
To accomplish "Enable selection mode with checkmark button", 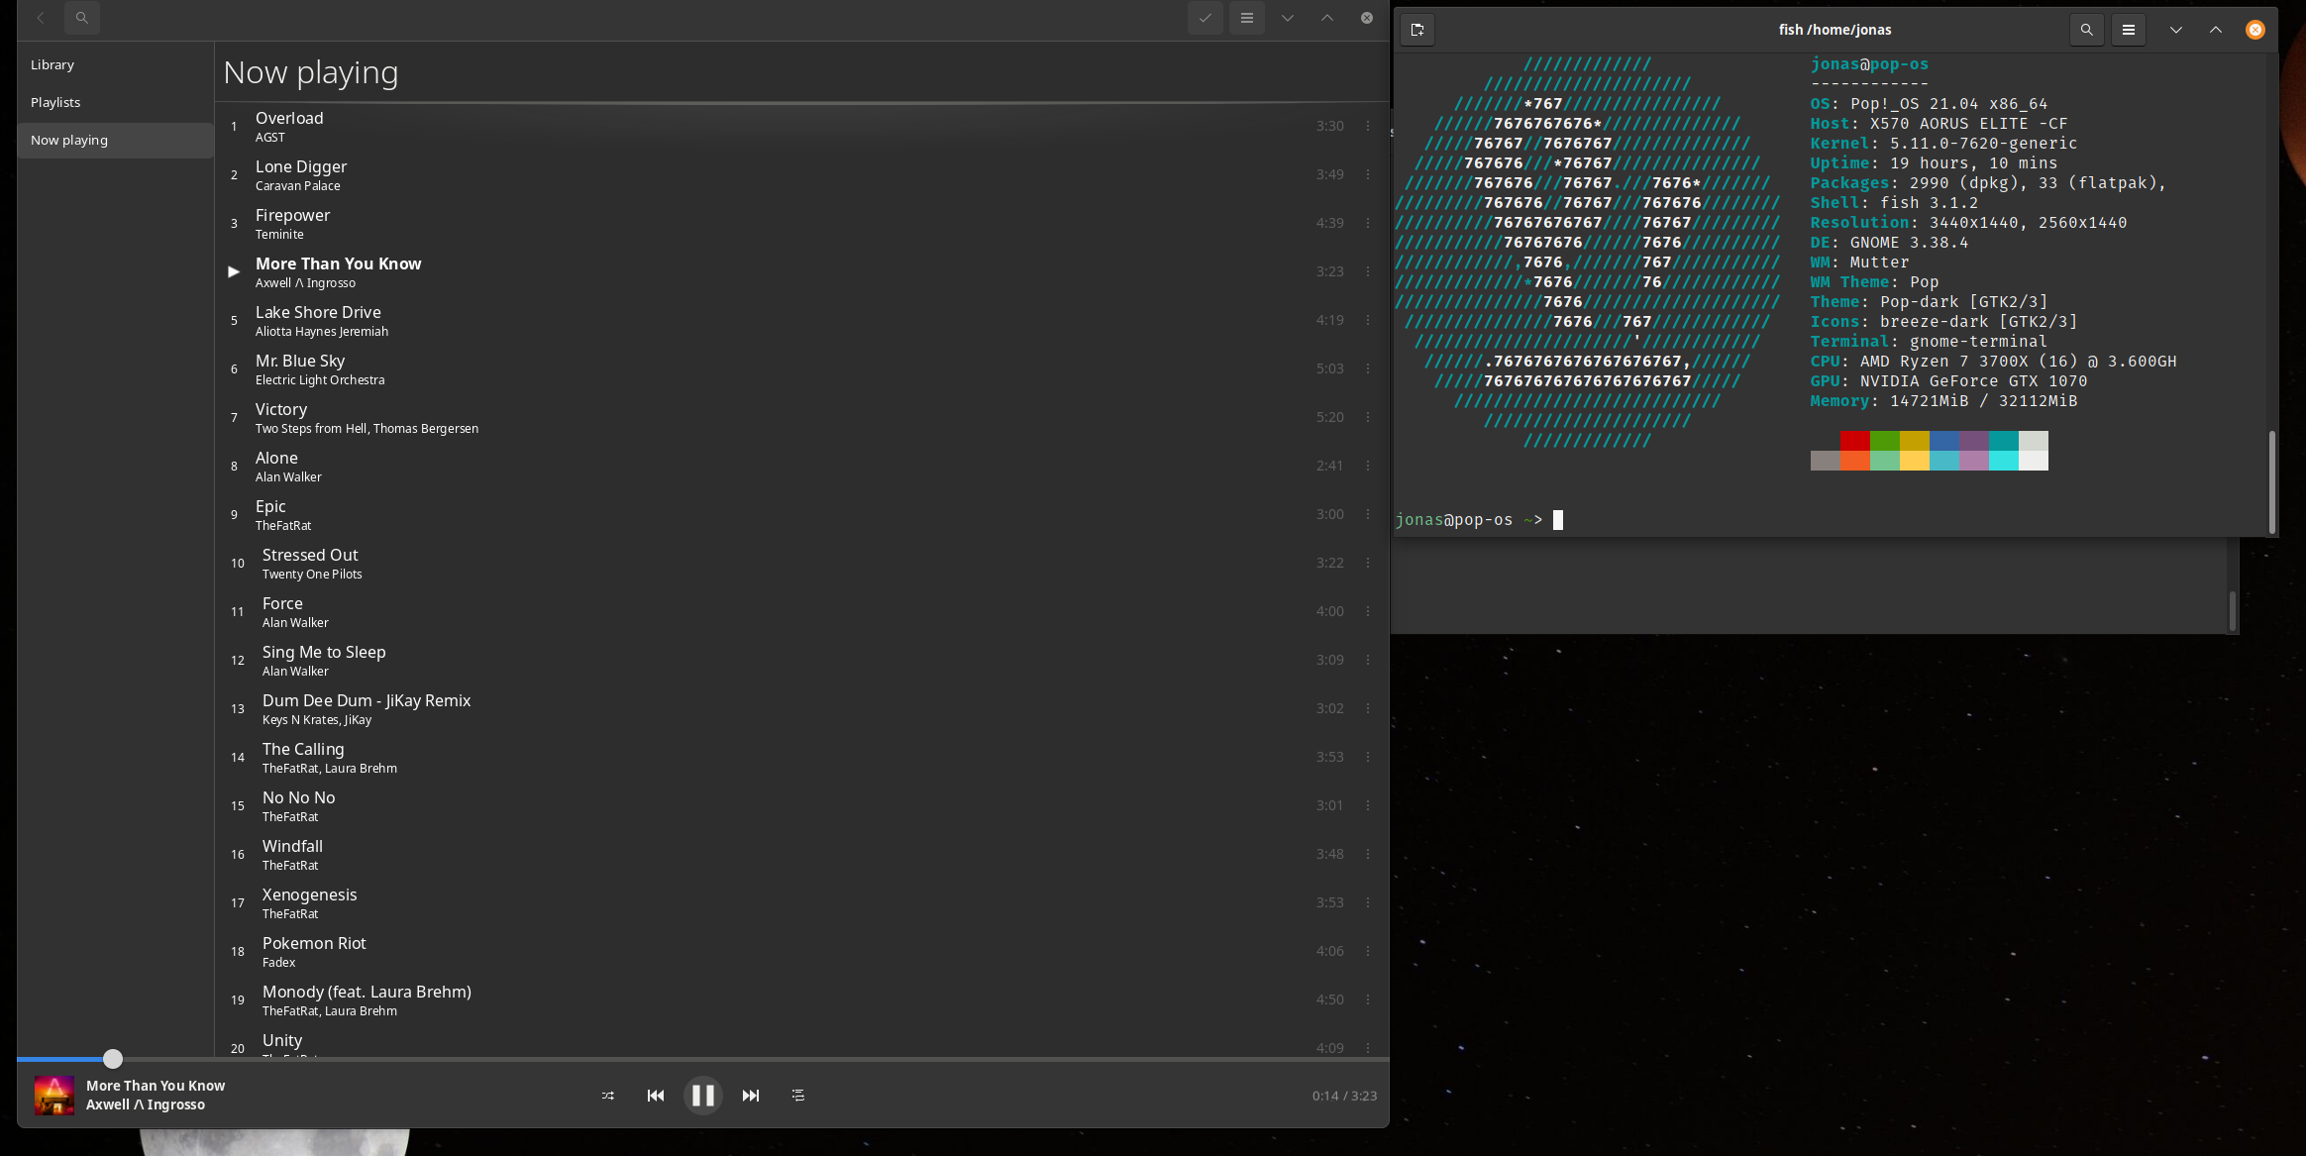I will [x=1205, y=18].
